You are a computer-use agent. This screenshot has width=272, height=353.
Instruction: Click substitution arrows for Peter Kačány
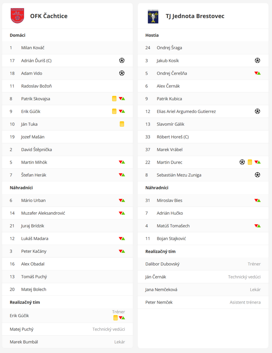click(122, 251)
